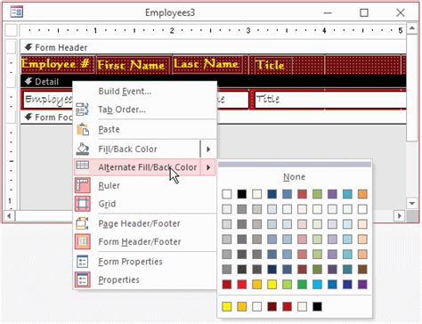This screenshot has width=422, height=324.
Task: Close the Employees3 window
Action: pyautogui.click(x=401, y=12)
